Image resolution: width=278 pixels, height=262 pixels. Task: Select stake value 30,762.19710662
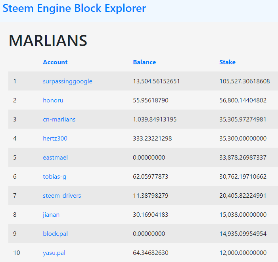(x=243, y=176)
